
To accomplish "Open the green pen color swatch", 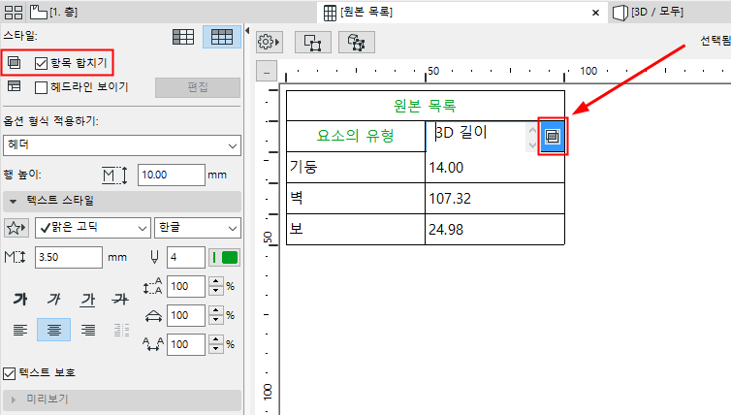I will 224,257.
